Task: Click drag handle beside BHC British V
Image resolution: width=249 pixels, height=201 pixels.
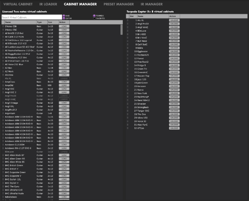Action: pyautogui.click(x=2, y=169)
